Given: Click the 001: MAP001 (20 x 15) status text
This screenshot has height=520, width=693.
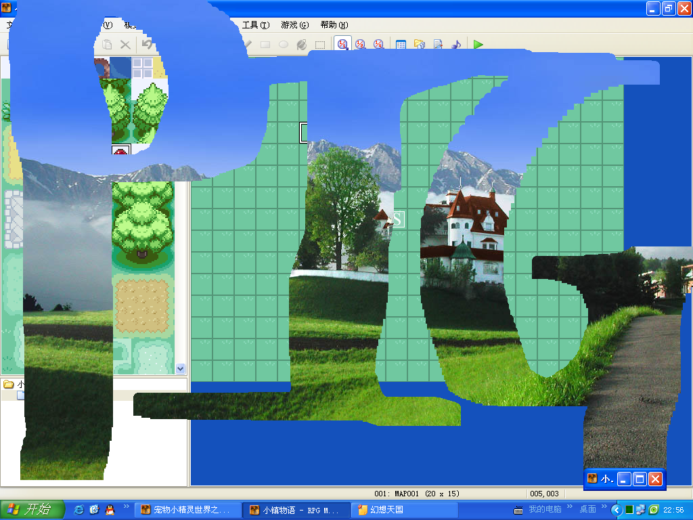Looking at the screenshot, I should (417, 494).
